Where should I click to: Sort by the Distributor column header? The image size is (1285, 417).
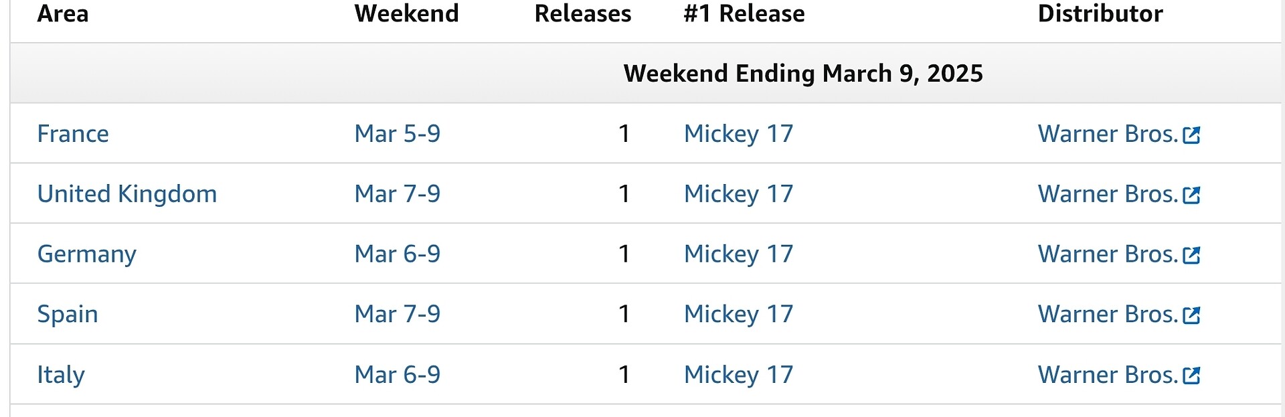click(1100, 13)
